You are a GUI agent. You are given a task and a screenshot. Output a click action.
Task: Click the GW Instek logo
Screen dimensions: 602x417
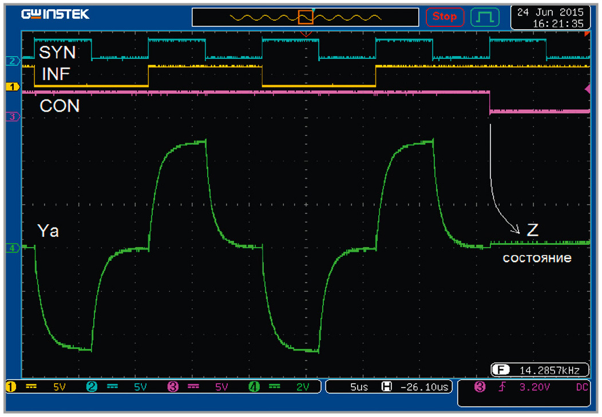pos(56,14)
